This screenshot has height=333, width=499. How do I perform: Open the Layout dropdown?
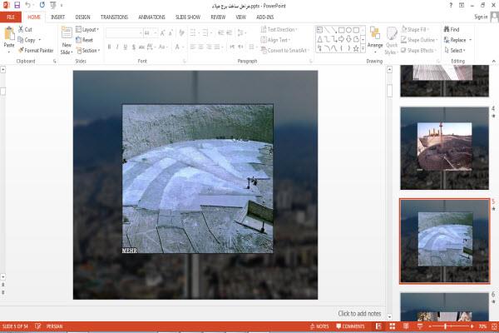click(x=87, y=29)
